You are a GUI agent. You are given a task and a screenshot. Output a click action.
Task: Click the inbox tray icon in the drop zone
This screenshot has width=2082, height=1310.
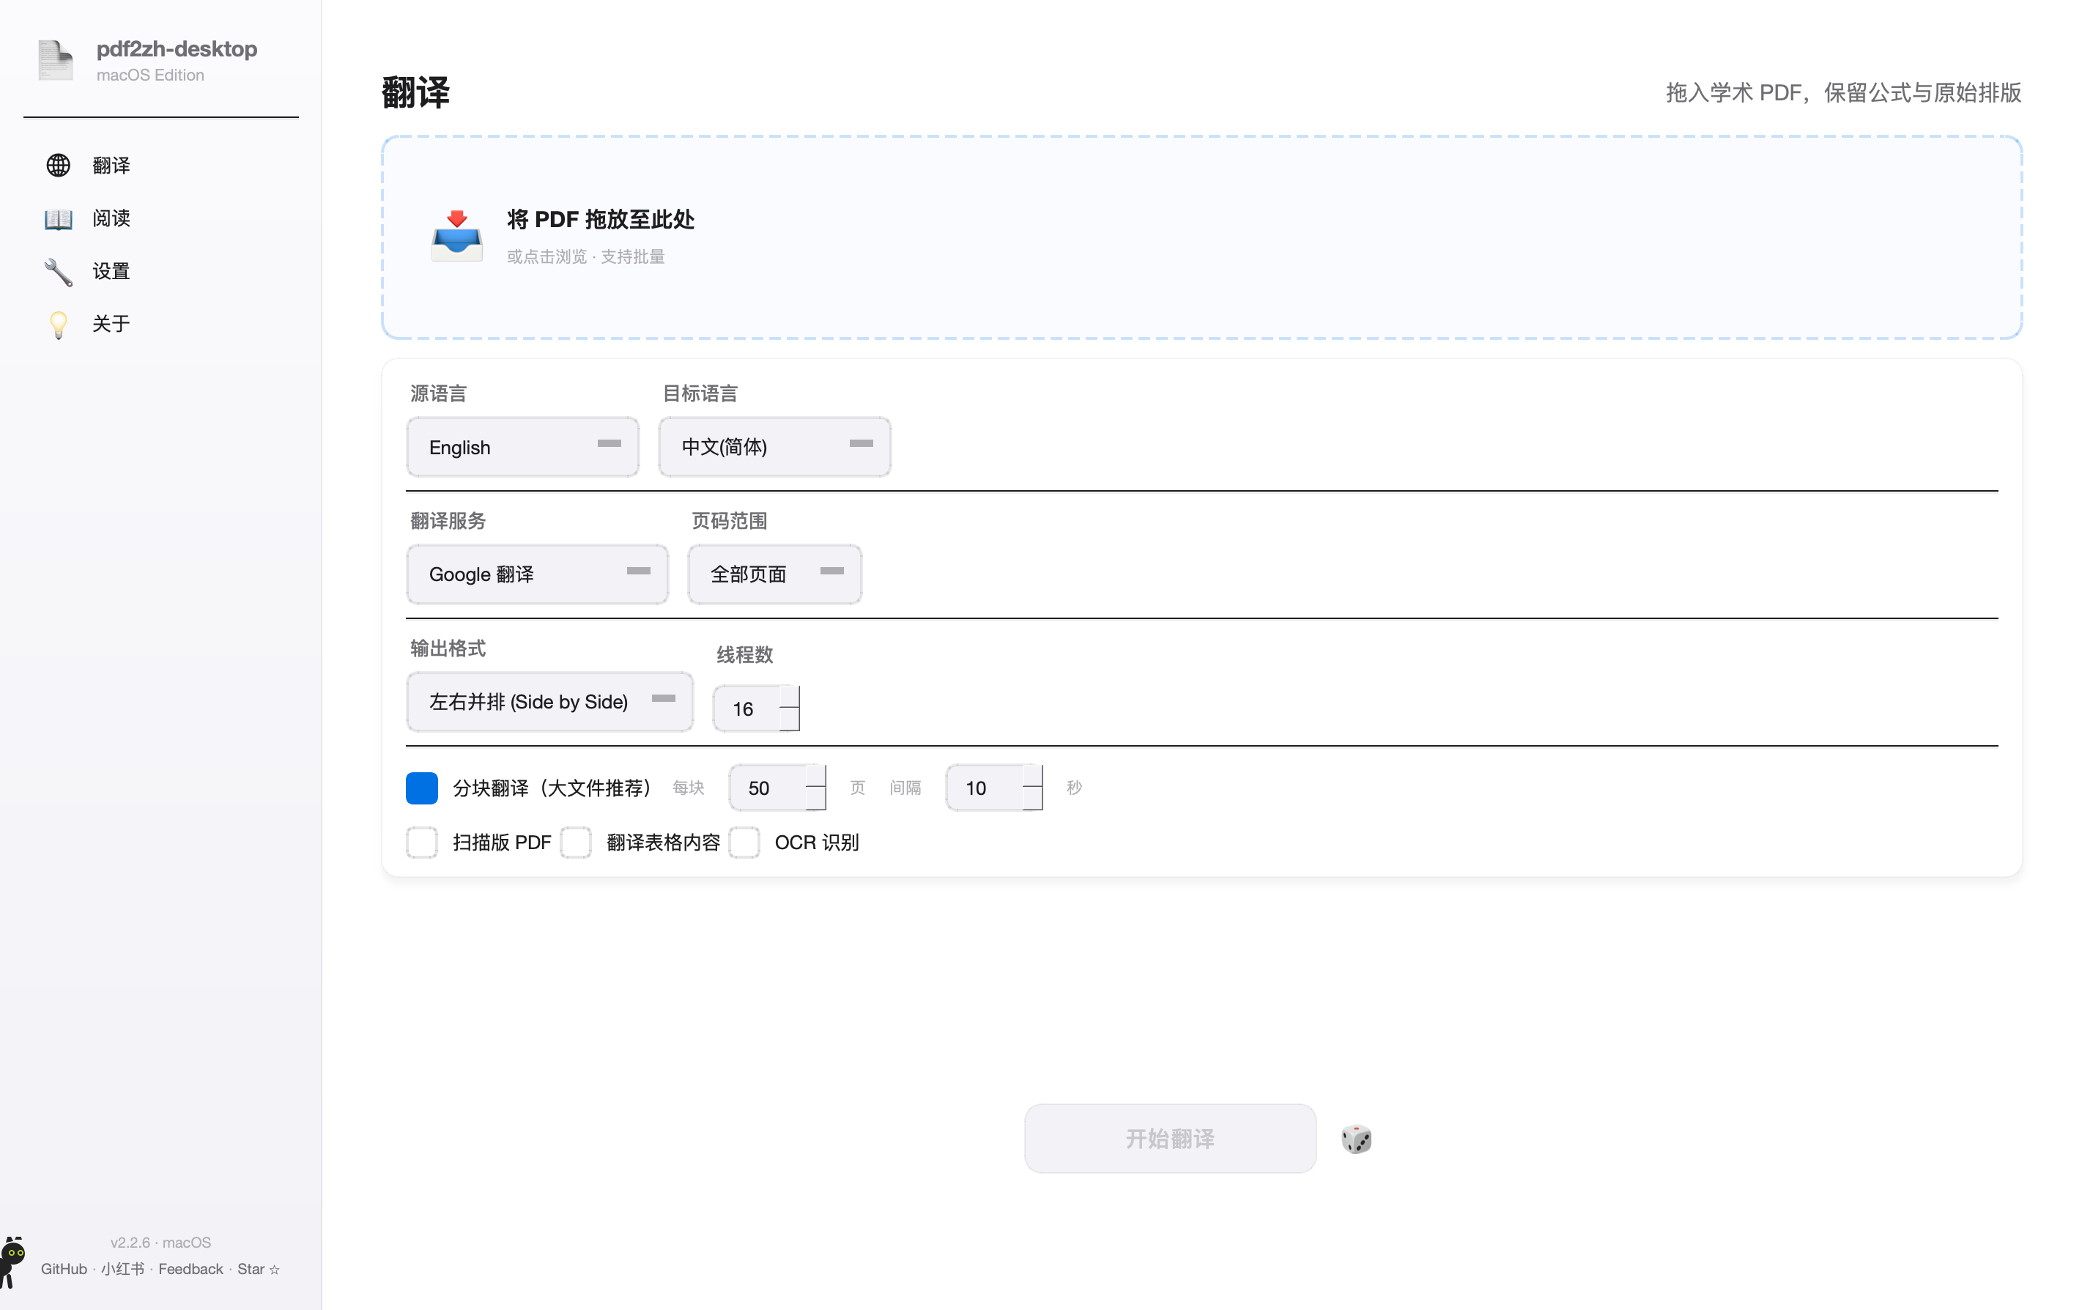(x=456, y=235)
